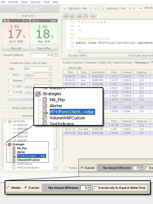Image resolution: width=153 pixels, height=204 pixels.
Task: Click the last editor toolbar icon
Action: tap(93, 15)
